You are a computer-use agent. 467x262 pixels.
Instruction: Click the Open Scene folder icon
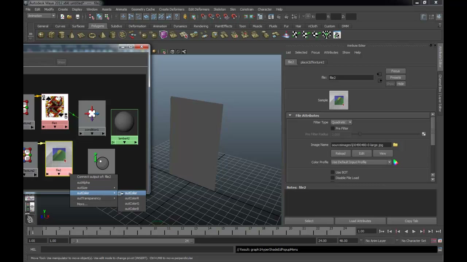(x=69, y=16)
